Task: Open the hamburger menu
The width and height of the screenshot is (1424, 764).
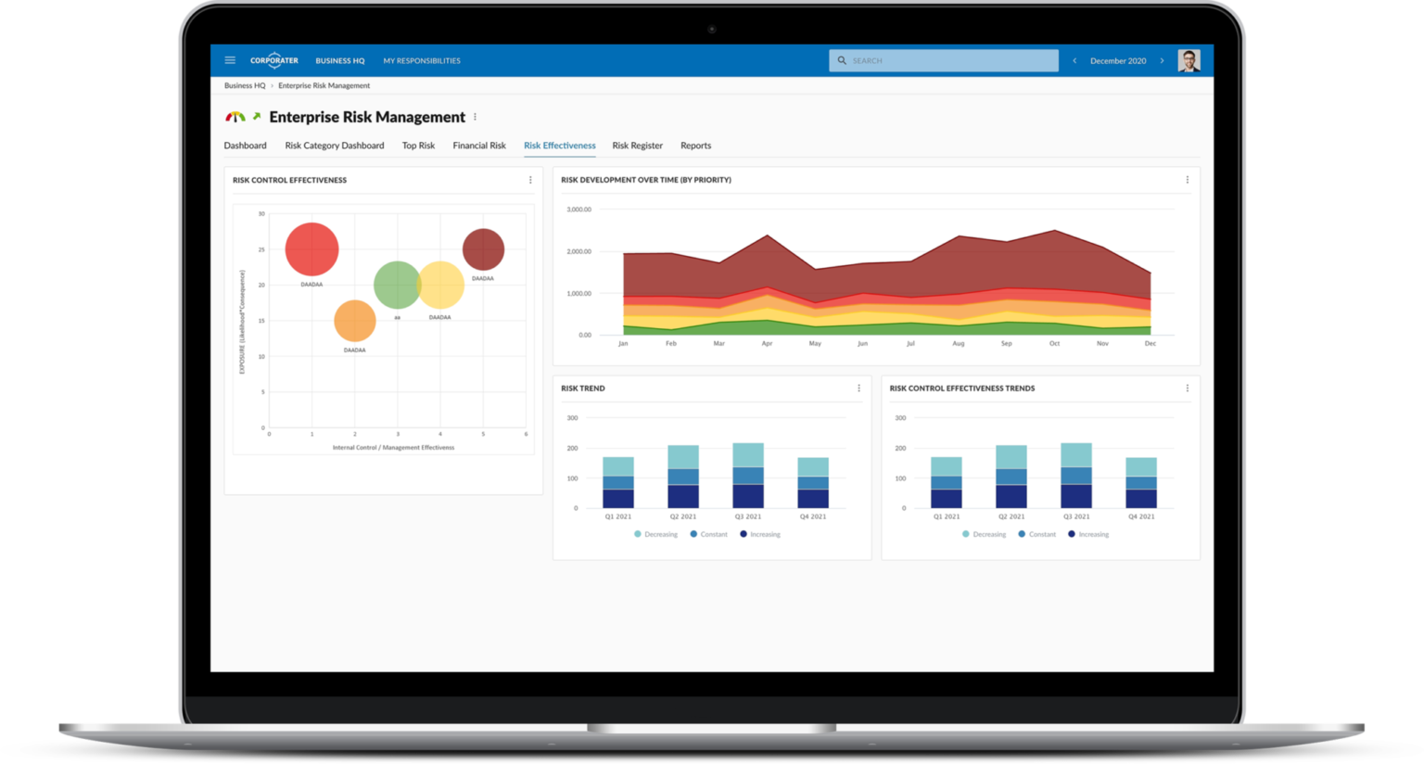Action: pos(230,60)
